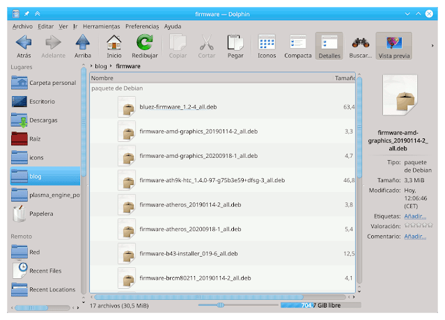The image size is (445, 320).
Task: Open the Ir menu
Action: coord(75,26)
